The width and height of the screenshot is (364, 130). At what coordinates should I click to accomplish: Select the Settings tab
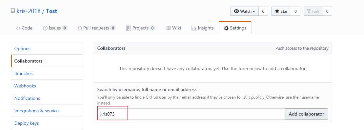click(235, 28)
